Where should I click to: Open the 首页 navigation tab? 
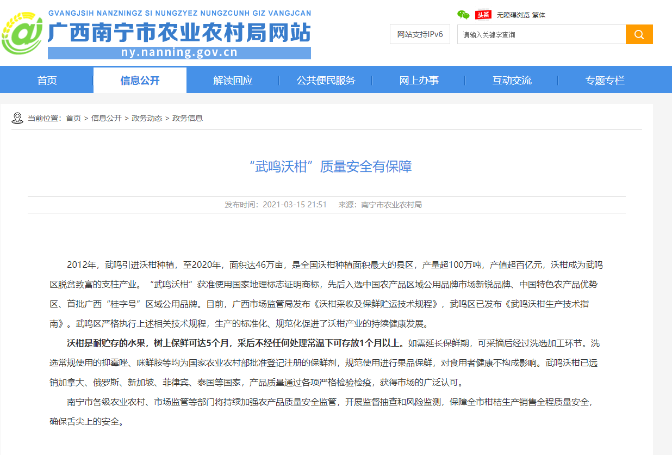coord(47,81)
